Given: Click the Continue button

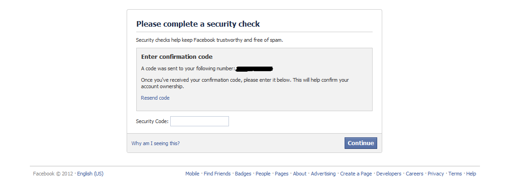Looking at the screenshot, I should [x=361, y=143].
